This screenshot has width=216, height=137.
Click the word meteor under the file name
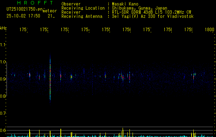coord(50,11)
